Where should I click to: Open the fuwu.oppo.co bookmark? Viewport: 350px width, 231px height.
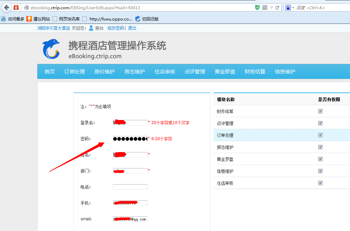(x=107, y=19)
